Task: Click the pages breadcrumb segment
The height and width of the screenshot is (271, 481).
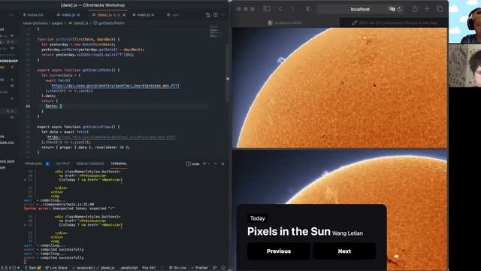Action: (57, 23)
